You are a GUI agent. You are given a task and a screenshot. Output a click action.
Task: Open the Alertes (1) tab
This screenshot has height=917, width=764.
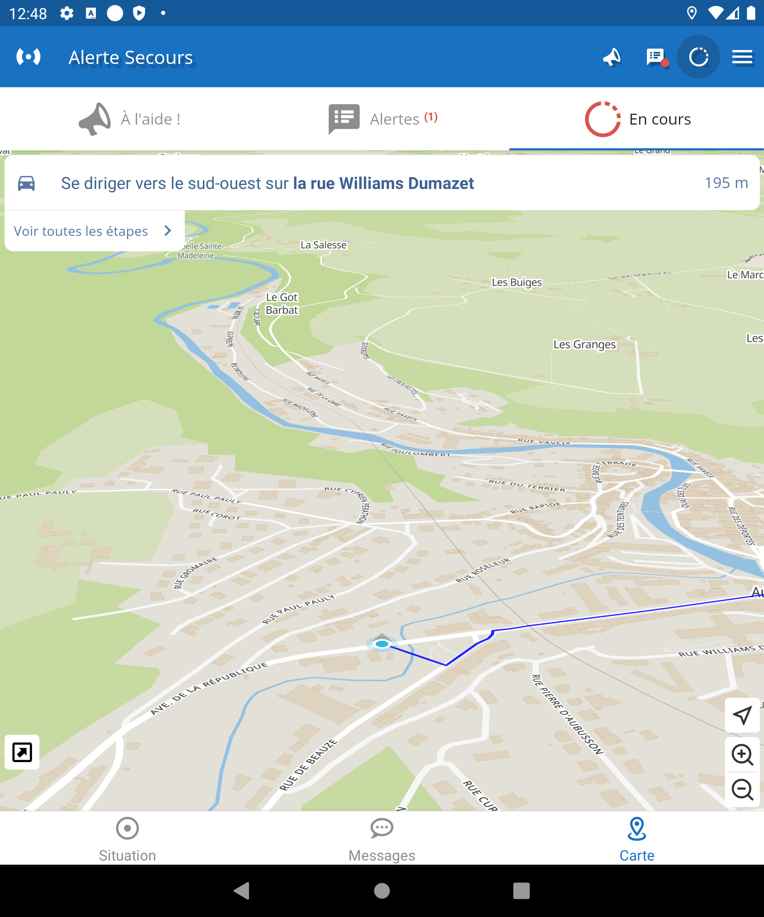pyautogui.click(x=382, y=119)
